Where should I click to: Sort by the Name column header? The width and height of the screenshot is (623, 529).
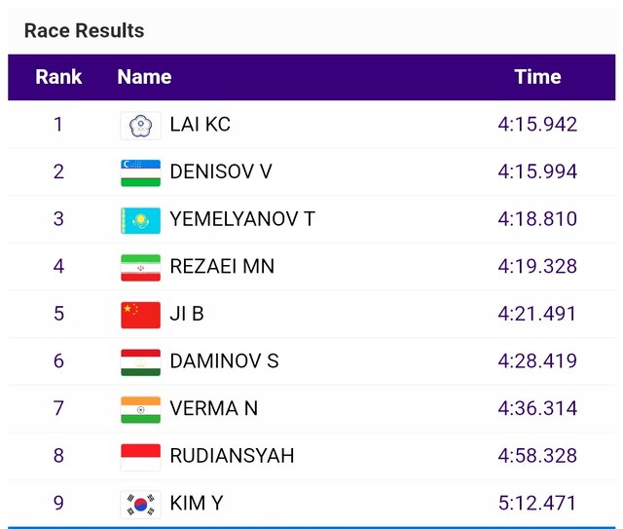144,77
